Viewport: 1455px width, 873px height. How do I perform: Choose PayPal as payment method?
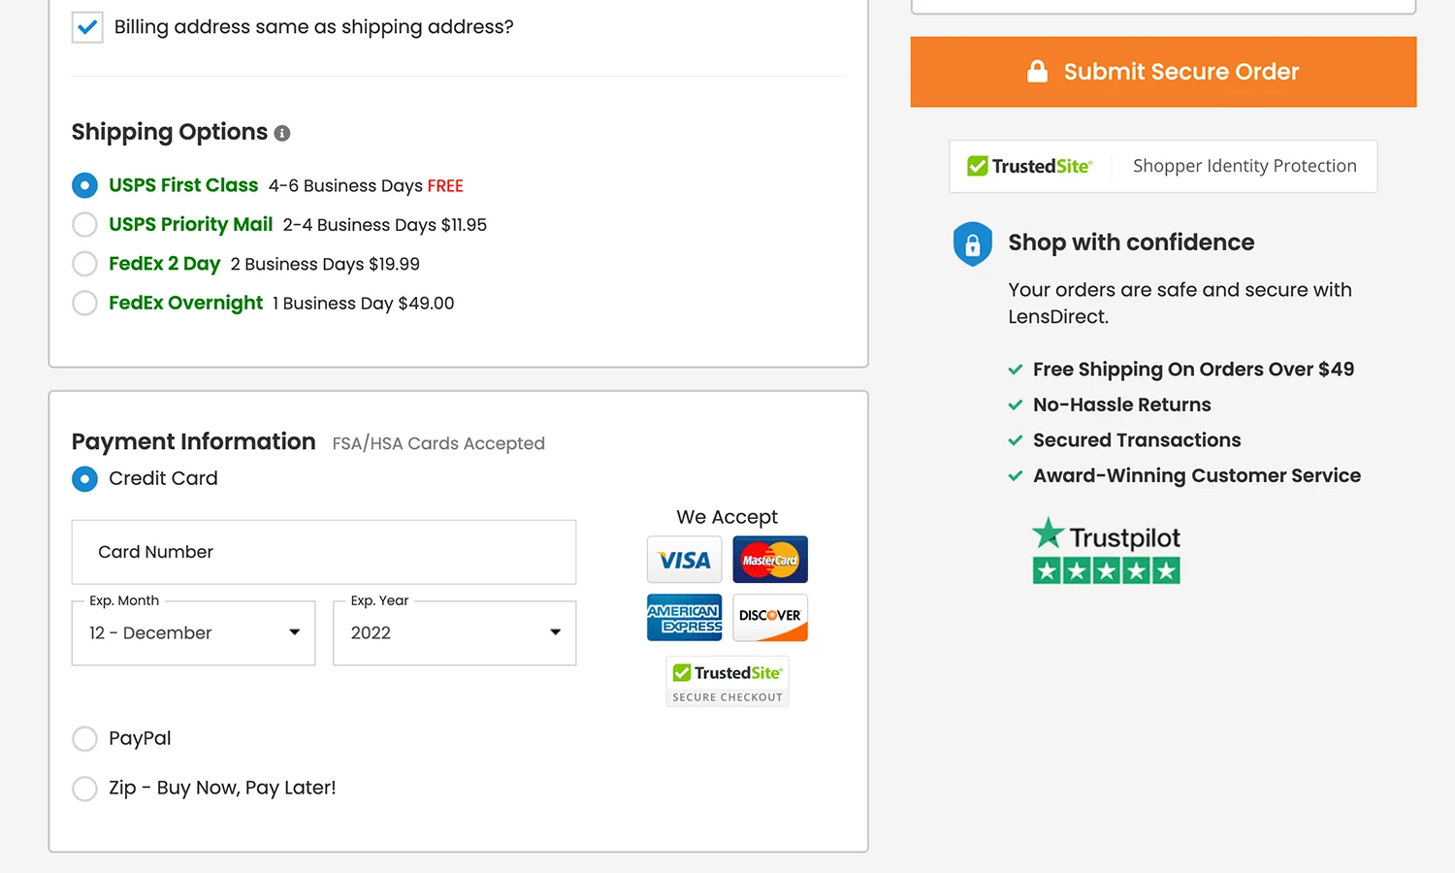(84, 738)
